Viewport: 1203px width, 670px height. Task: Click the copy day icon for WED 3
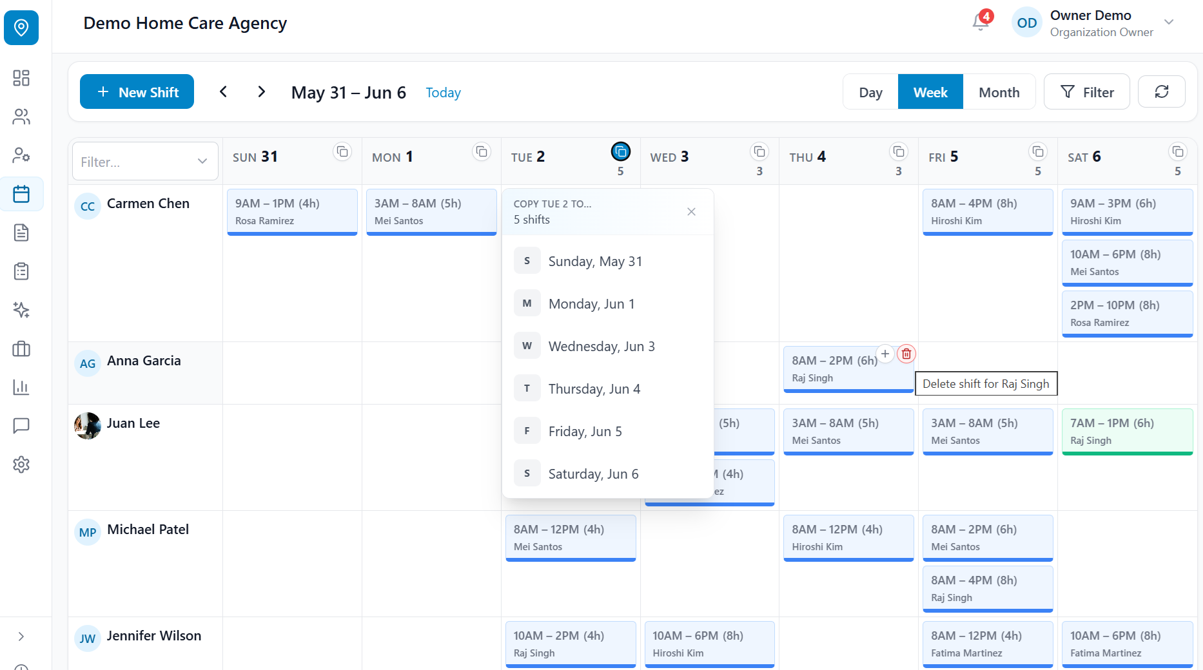[759, 151]
